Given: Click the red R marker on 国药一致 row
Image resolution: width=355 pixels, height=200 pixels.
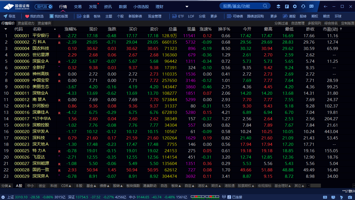Looking at the screenshot, I should pyautogui.click(x=59, y=170).
